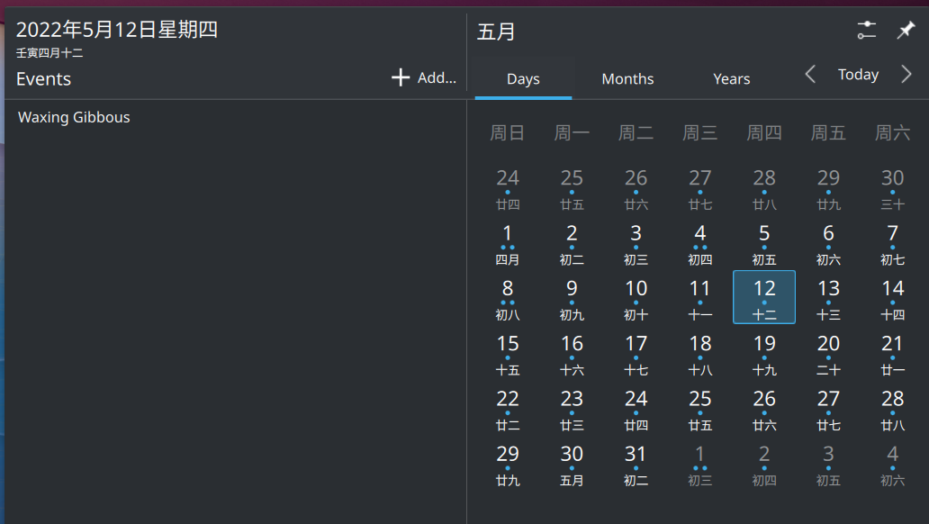The image size is (929, 524).
Task: Select May 15 date cell
Action: pyautogui.click(x=508, y=352)
